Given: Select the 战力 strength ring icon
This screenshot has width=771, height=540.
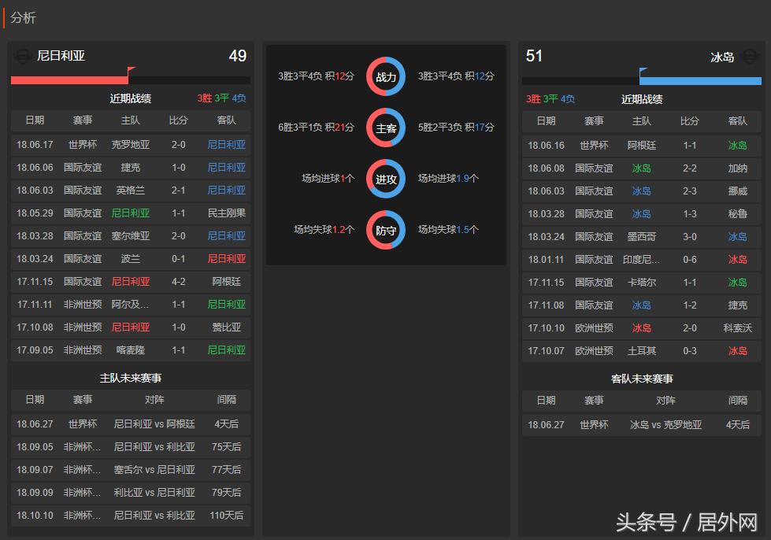Looking at the screenshot, I should click(x=385, y=76).
